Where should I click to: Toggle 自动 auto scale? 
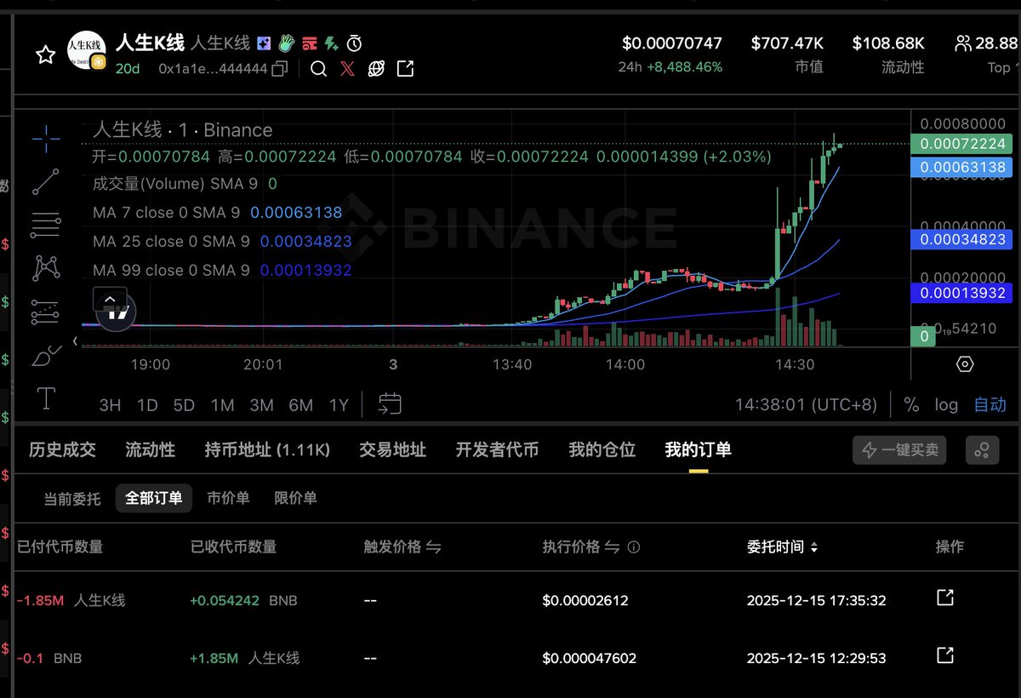click(990, 405)
